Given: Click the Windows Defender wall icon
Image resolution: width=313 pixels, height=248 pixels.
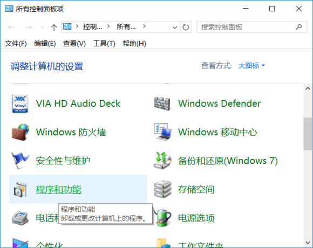Looking at the screenshot, I should tap(162, 104).
